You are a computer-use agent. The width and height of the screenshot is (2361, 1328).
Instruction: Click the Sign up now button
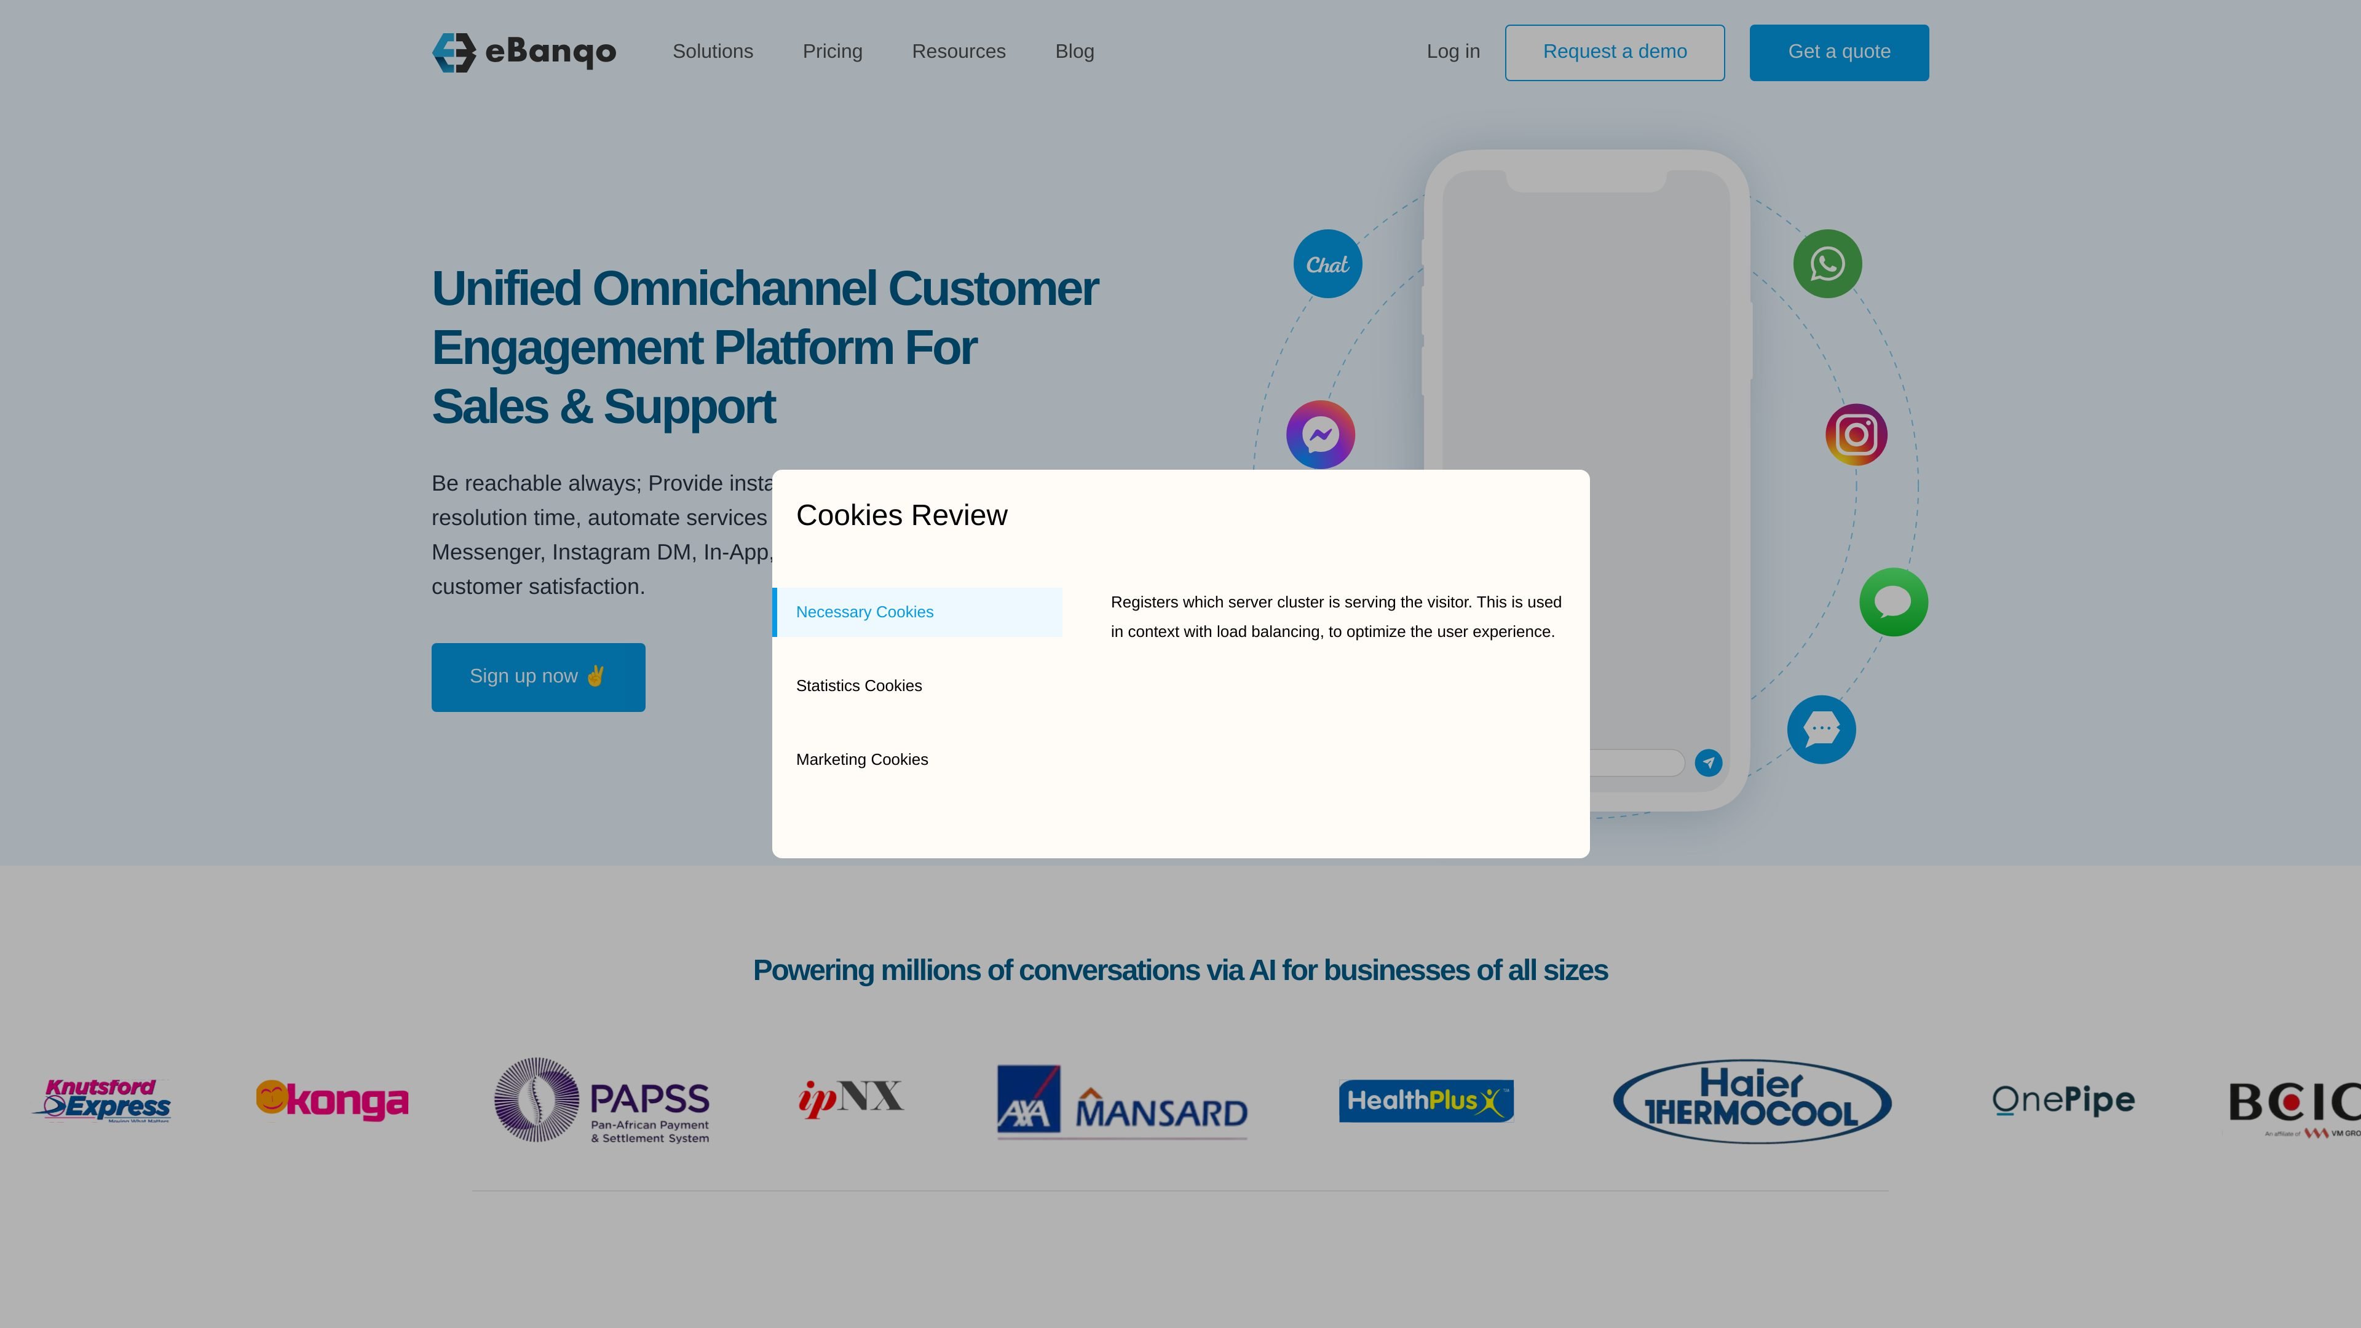click(x=538, y=678)
